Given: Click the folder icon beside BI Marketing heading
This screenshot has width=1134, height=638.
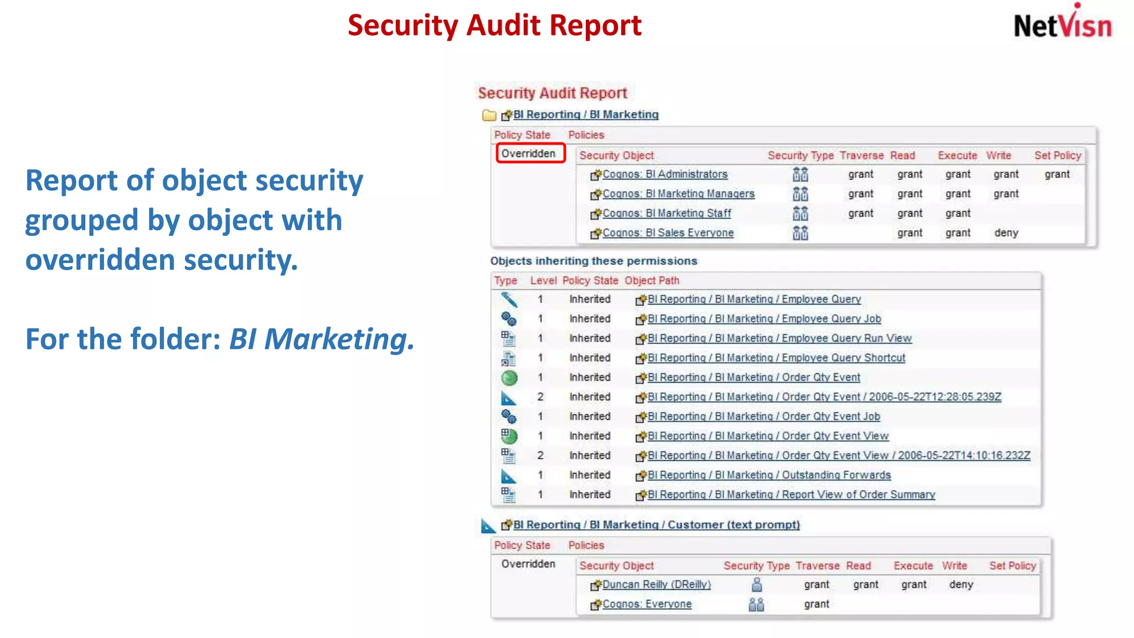Looking at the screenshot, I should point(489,115).
